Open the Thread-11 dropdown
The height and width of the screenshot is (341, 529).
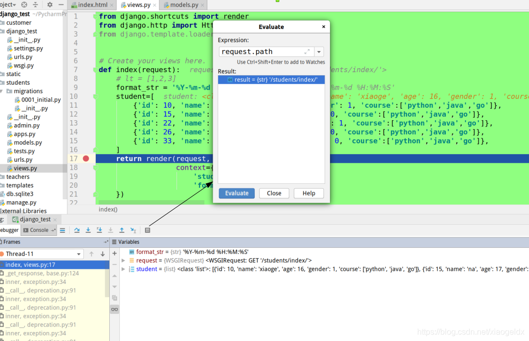tap(79, 254)
